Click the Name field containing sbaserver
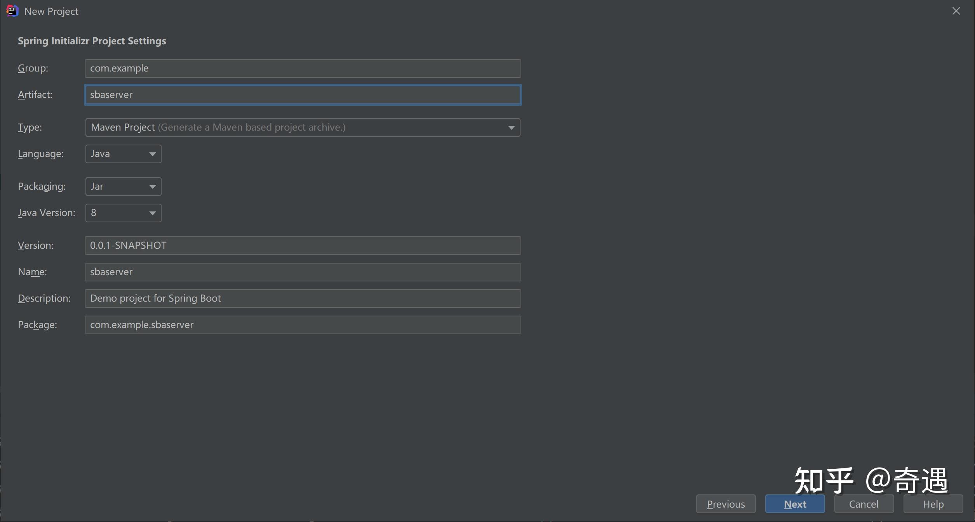Screen dimensions: 975x522 (x=302, y=272)
